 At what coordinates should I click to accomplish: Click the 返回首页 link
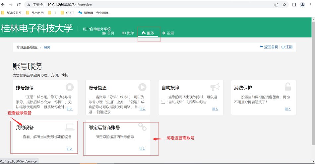point(269,47)
